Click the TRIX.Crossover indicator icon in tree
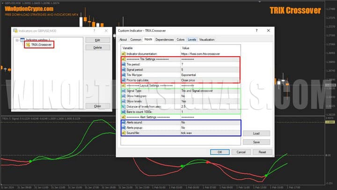This screenshot has width=337, height=190. pyautogui.click(x=28, y=45)
